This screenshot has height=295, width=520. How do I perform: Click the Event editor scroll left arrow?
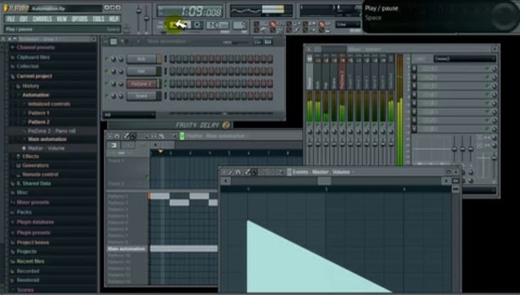coord(226,181)
